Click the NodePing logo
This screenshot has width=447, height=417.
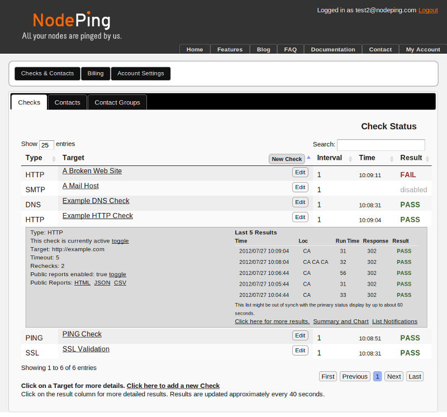click(x=72, y=21)
